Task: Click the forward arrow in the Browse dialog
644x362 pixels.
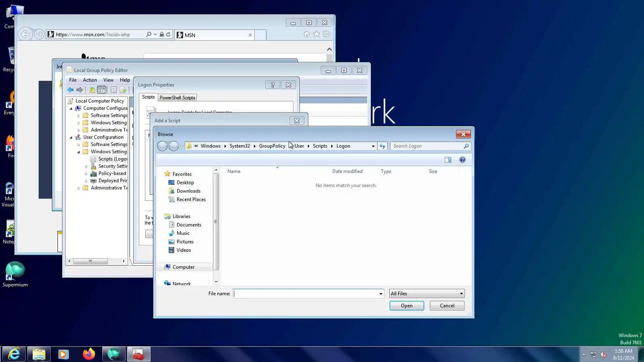Action: pyautogui.click(x=173, y=146)
